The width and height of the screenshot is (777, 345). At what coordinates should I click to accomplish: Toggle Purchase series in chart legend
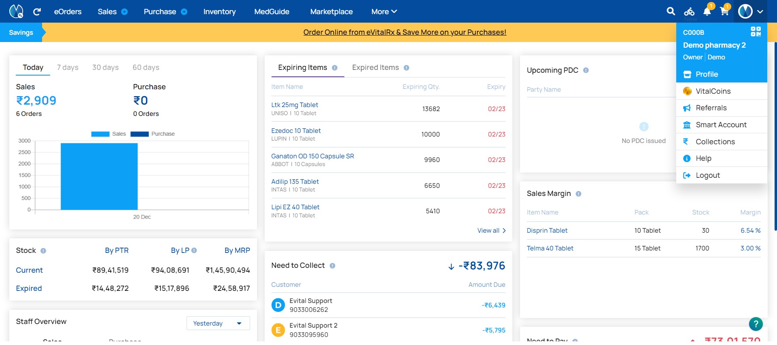(153, 134)
